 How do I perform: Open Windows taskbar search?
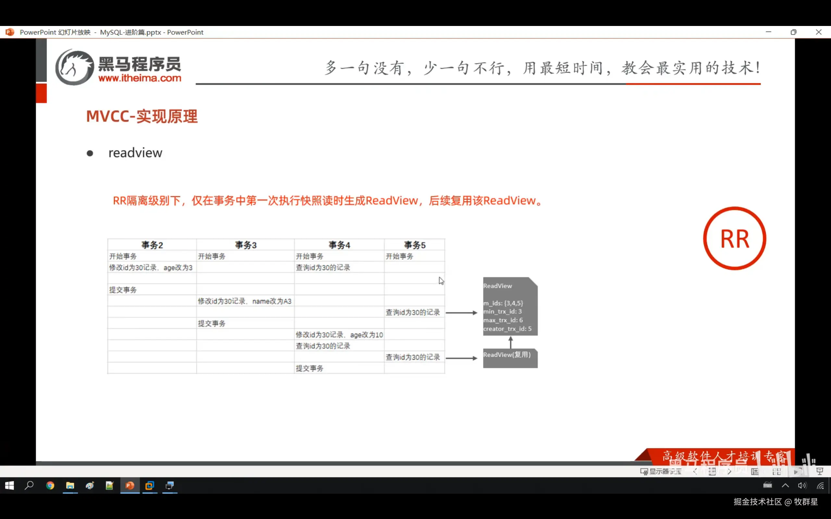tap(29, 485)
